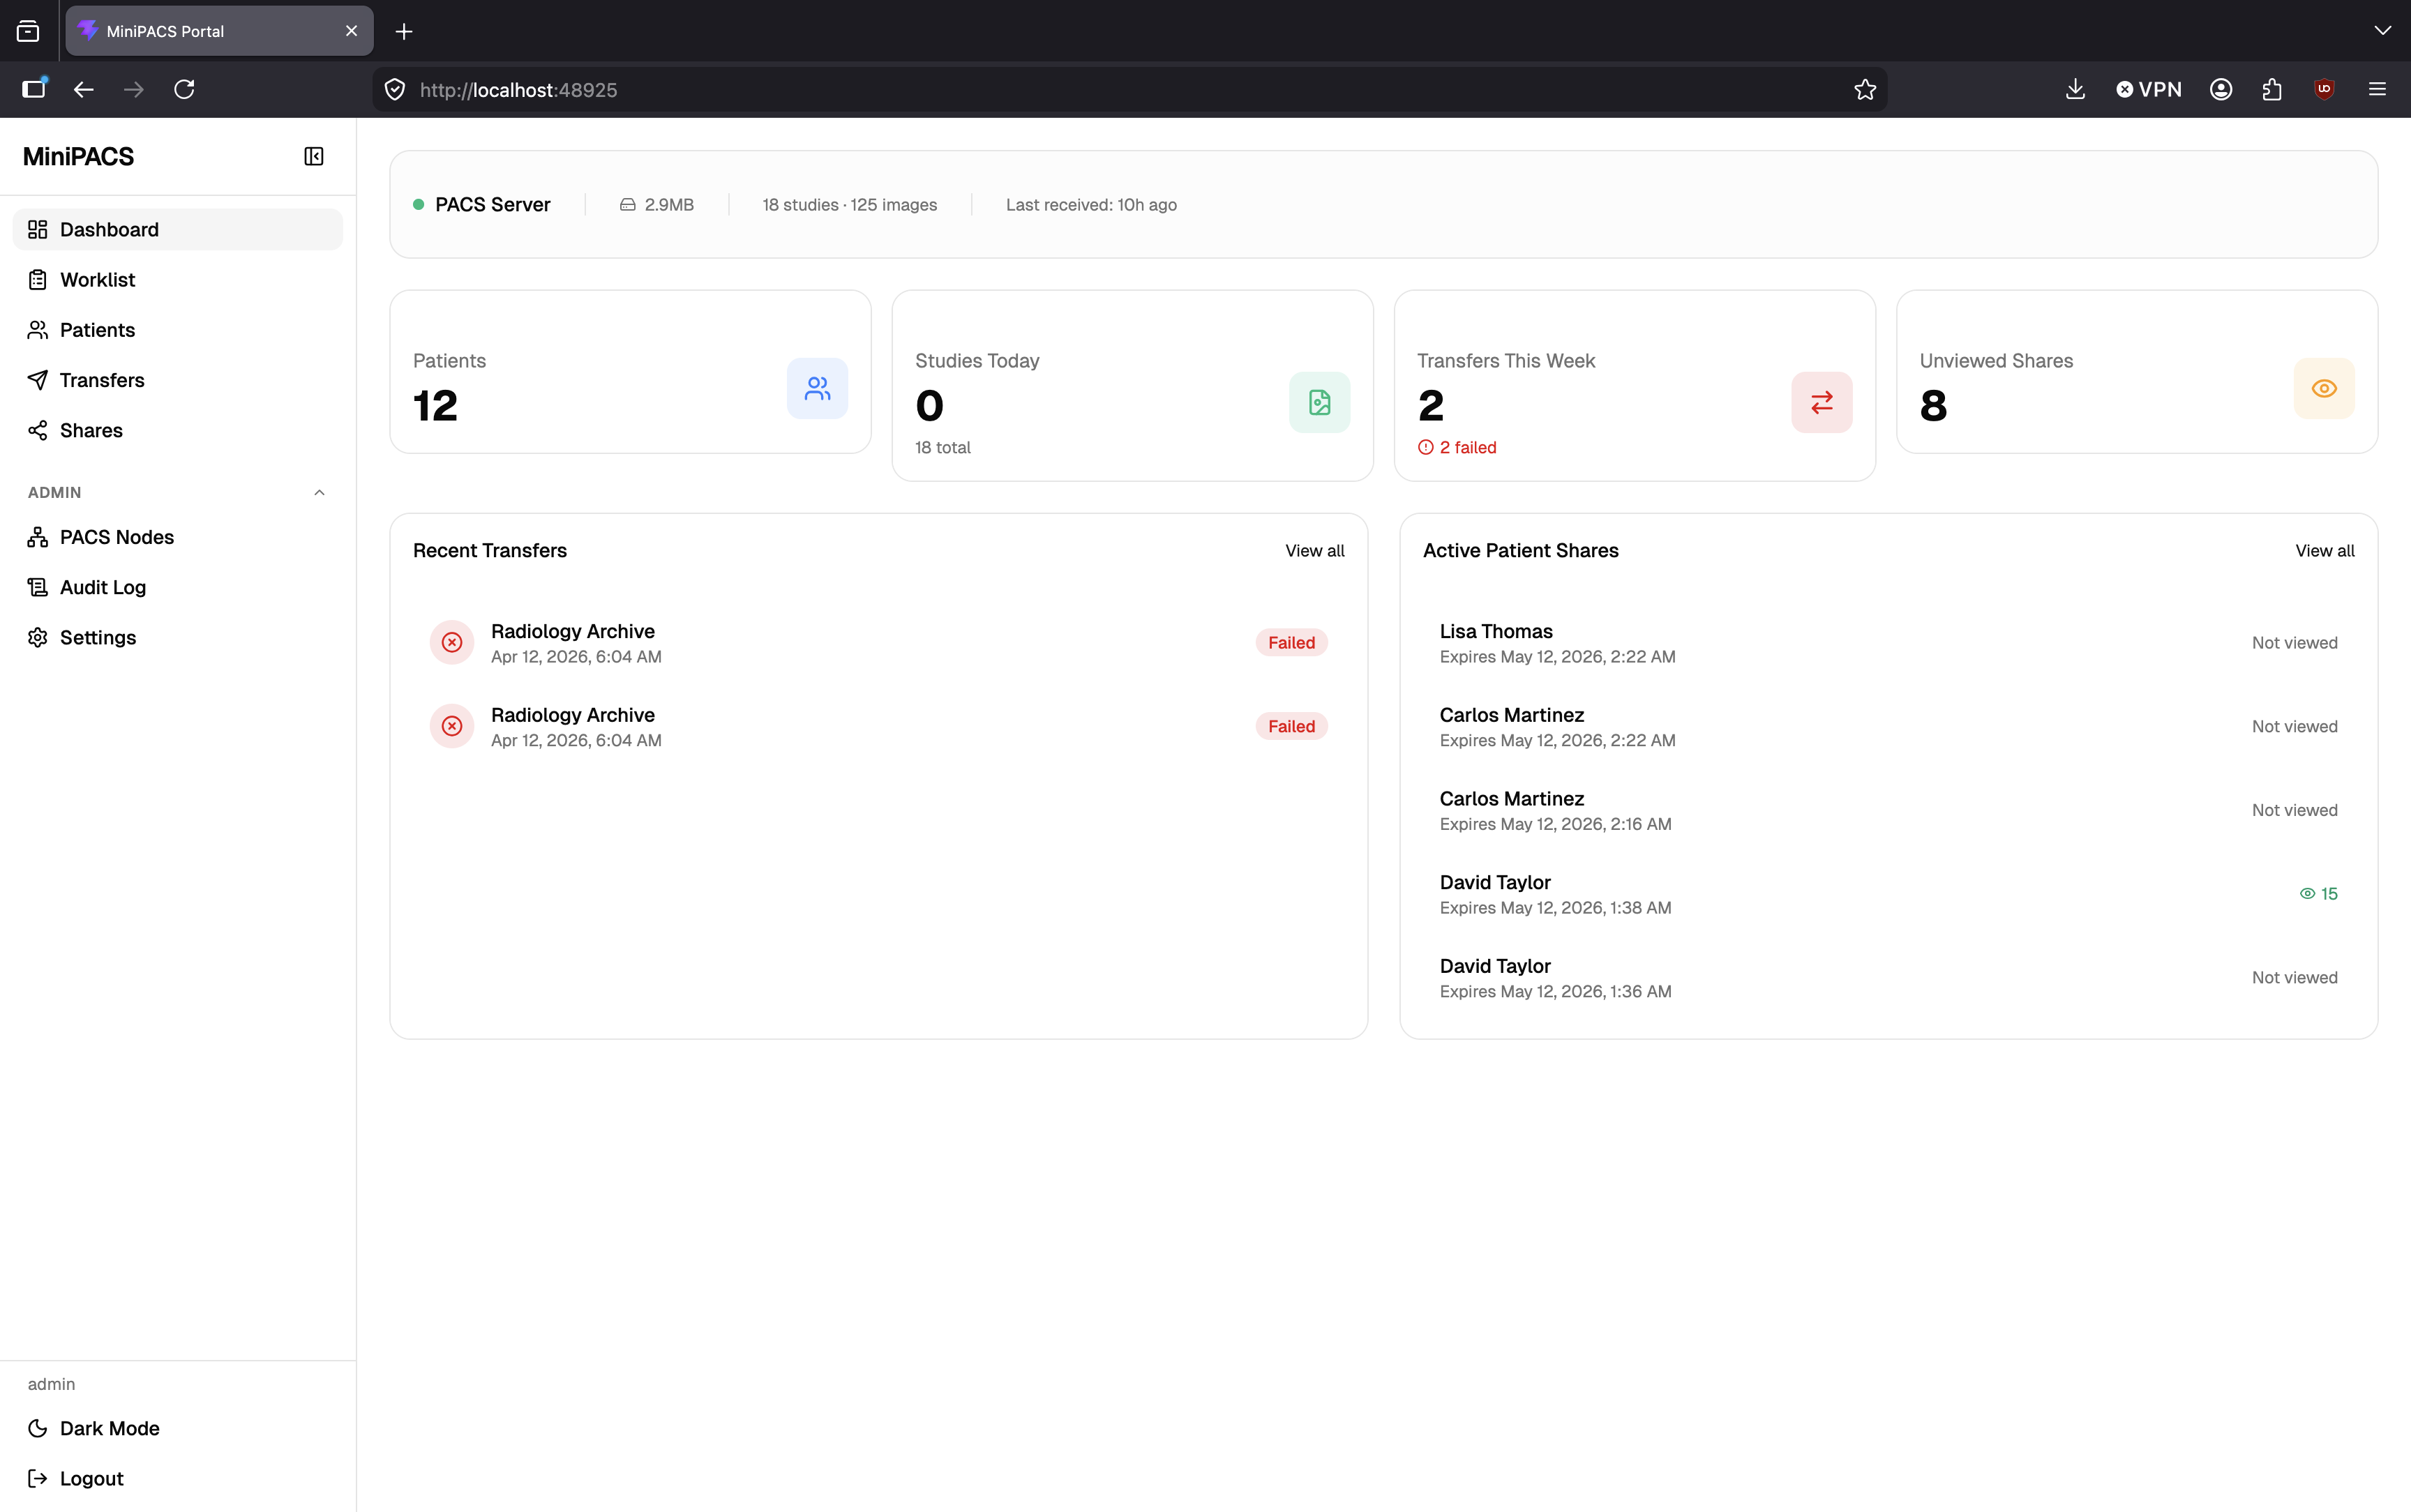Open the Worklist page in sidebar
The width and height of the screenshot is (2411, 1512).
(x=97, y=280)
